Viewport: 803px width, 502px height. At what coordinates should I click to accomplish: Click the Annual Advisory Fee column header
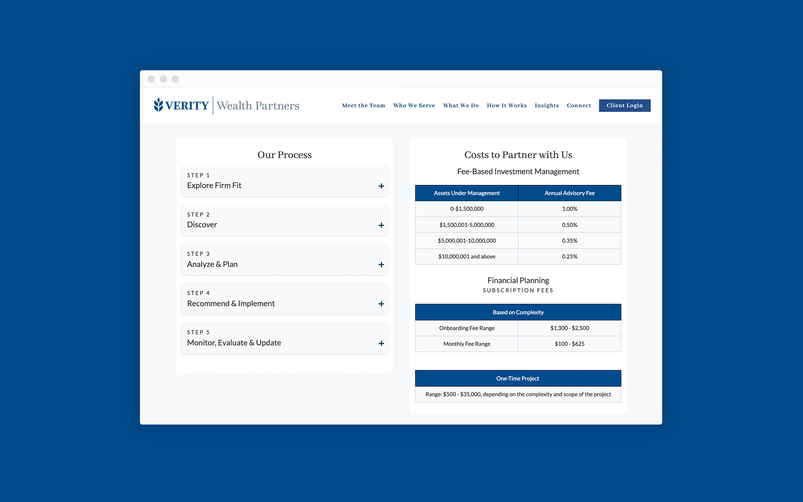(x=569, y=193)
